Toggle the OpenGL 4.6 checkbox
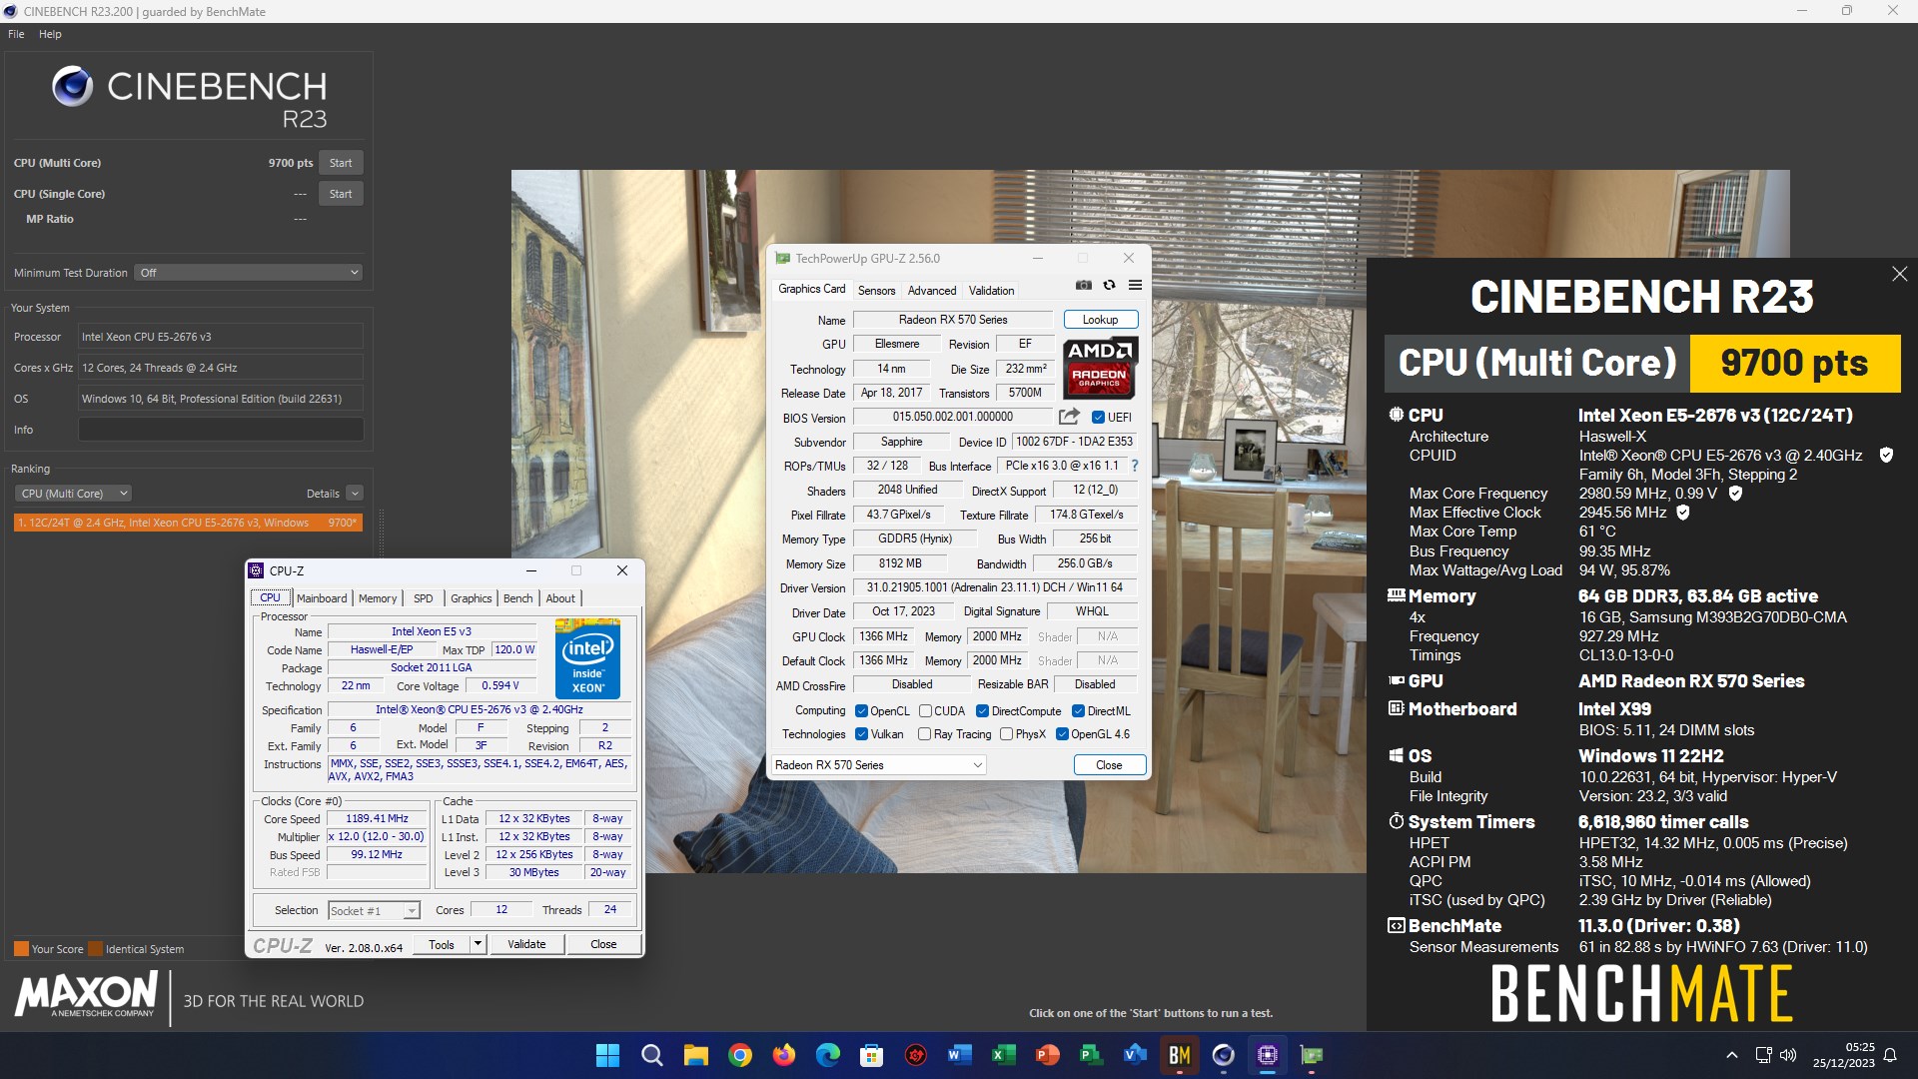 pos(1062,734)
